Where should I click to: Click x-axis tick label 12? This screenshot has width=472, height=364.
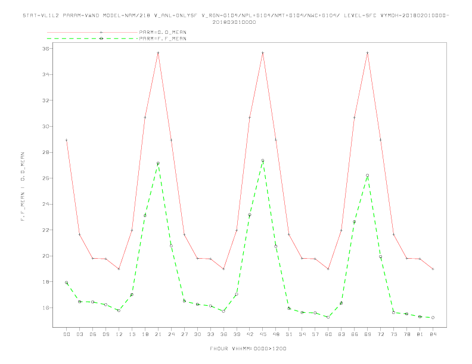pos(119,334)
